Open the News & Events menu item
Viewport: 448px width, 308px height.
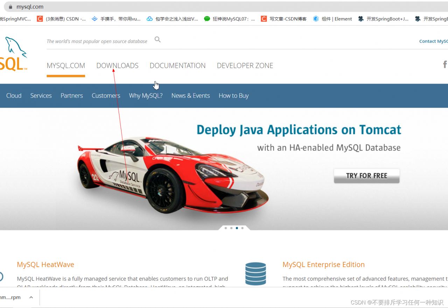(x=191, y=96)
